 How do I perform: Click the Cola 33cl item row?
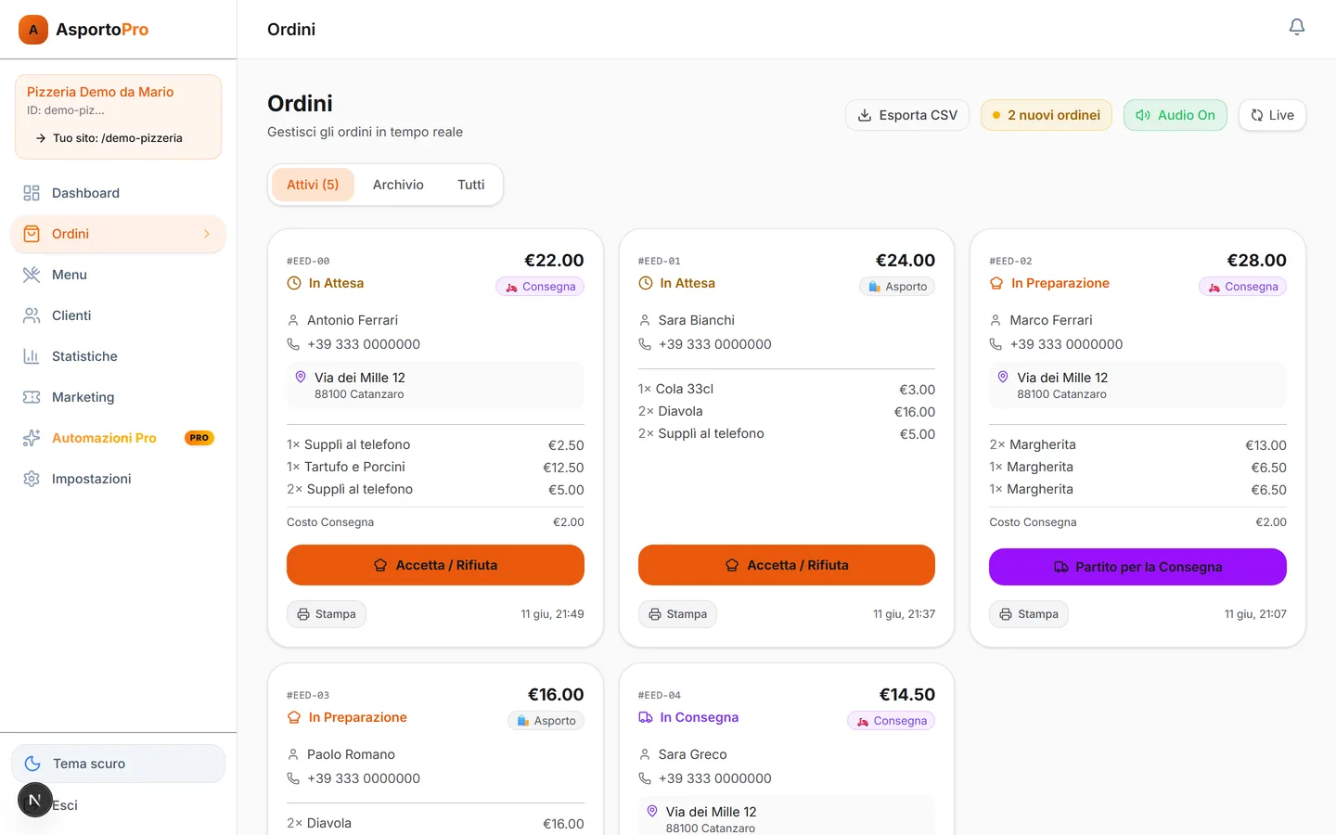tap(787, 389)
